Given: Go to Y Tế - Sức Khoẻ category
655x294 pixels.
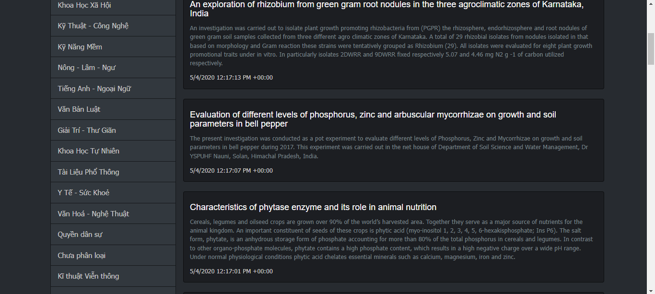Looking at the screenshot, I should tap(113, 193).
